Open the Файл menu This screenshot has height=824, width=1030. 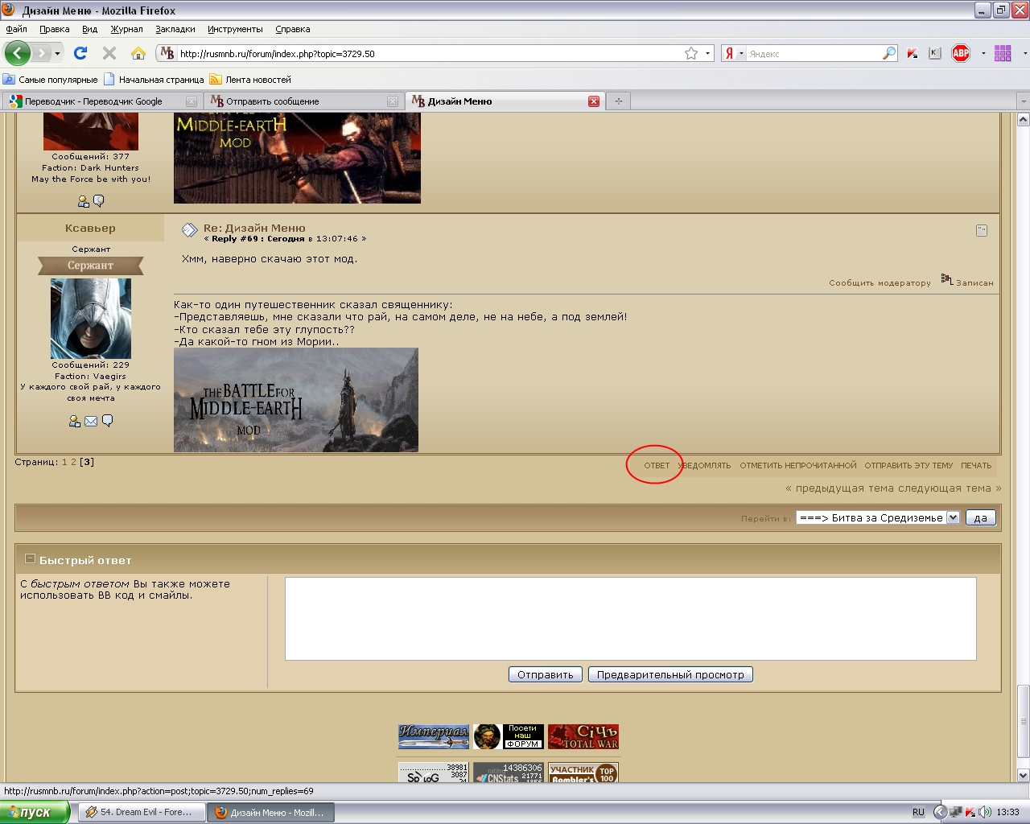16,29
